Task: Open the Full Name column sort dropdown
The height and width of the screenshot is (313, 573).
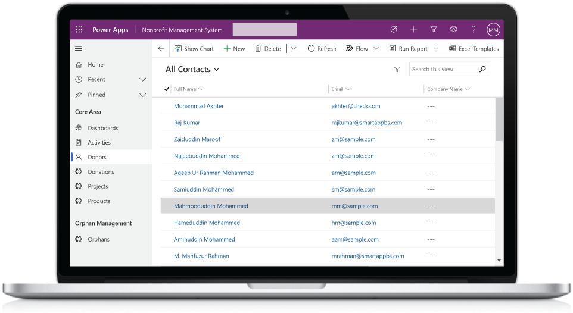Action: point(201,89)
